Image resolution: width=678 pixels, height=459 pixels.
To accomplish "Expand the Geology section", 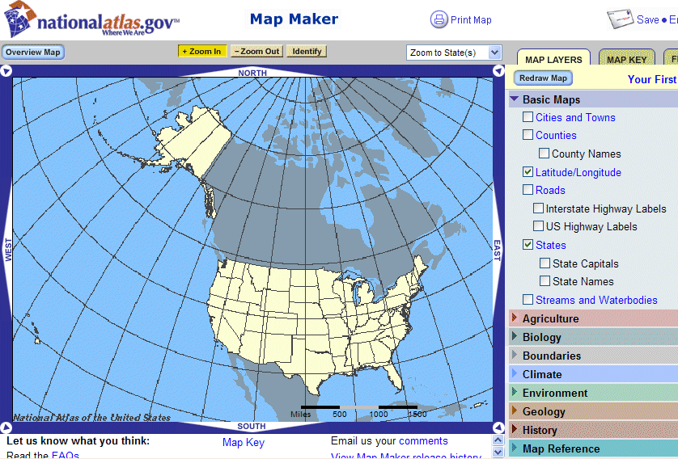I will pos(514,411).
